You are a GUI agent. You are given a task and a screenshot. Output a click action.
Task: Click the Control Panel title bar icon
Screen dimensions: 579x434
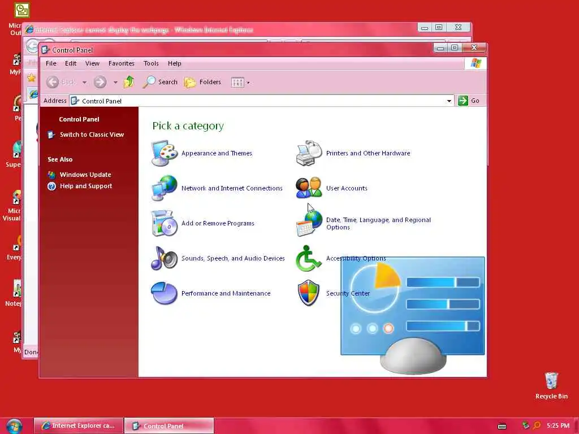pos(45,50)
